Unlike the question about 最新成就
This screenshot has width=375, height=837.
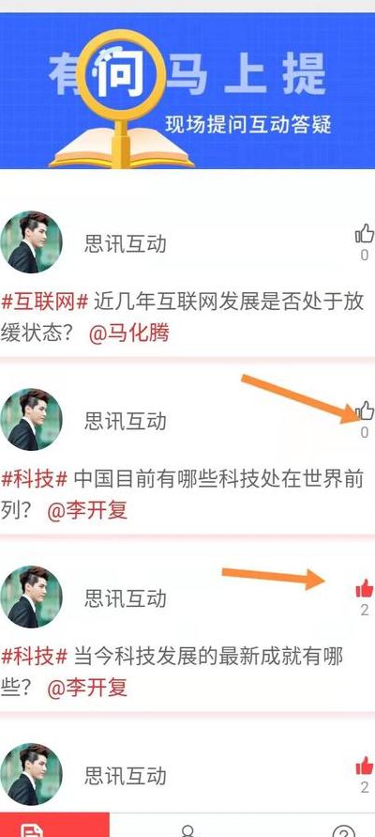click(x=365, y=588)
